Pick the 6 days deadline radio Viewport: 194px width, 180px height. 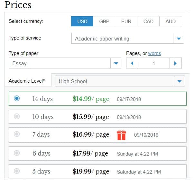pos(17,153)
